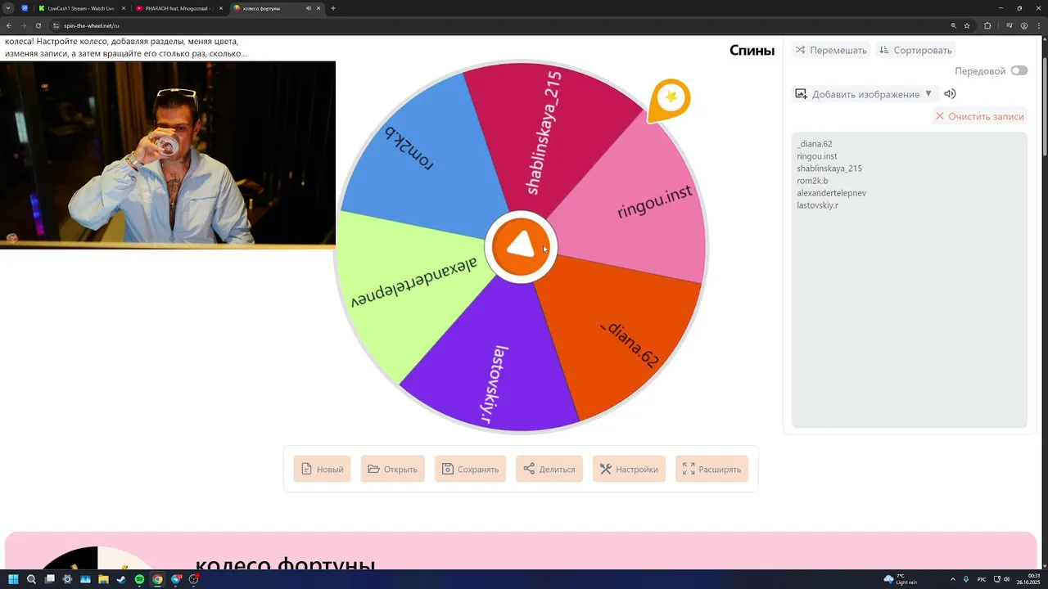The height and width of the screenshot is (589, 1048).
Task: Click the purple lastovskiy.r wheel segment
Action: coord(495,368)
